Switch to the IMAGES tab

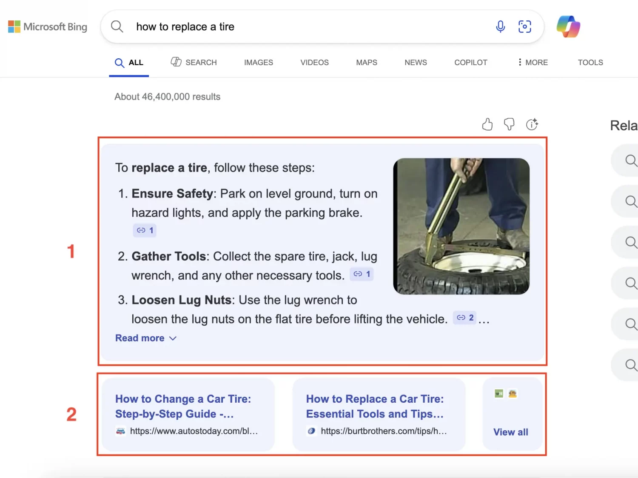tap(259, 63)
